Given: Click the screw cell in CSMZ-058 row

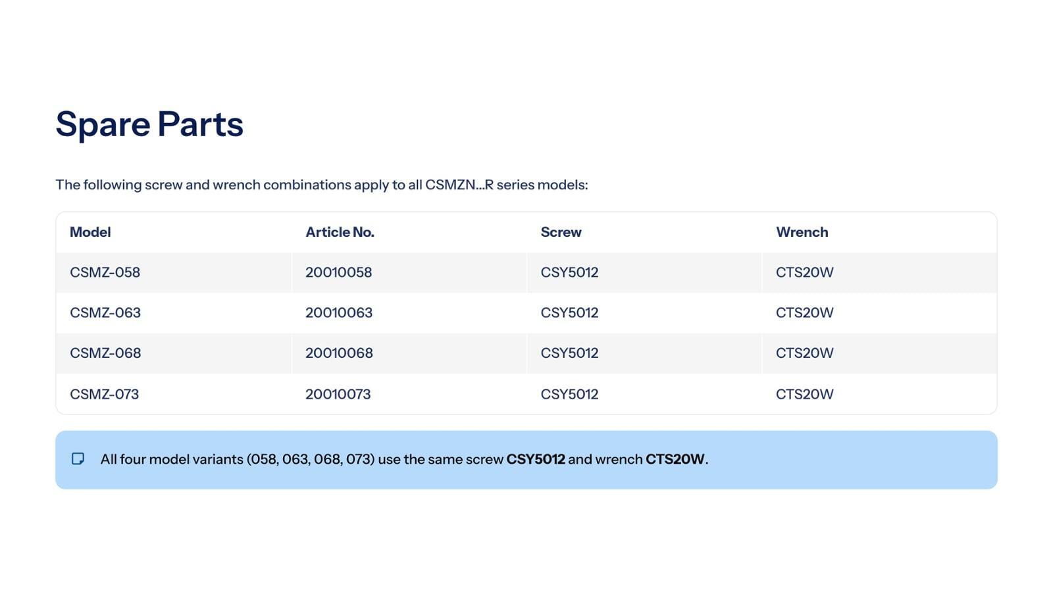Looking at the screenshot, I should point(569,272).
